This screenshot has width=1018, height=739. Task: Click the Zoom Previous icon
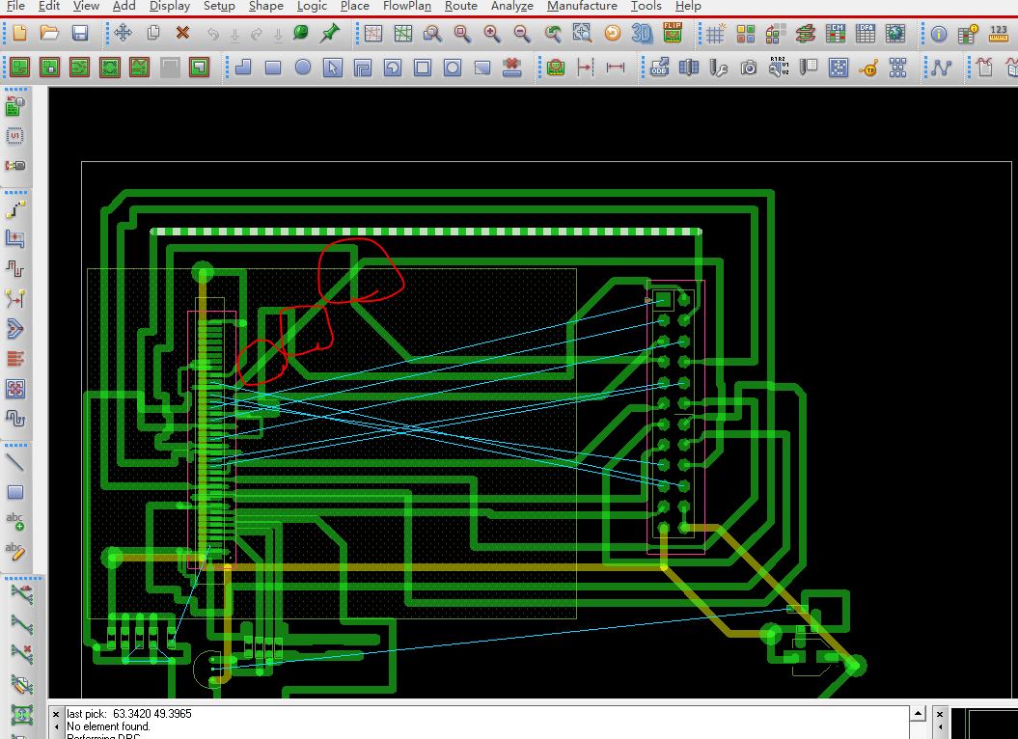pos(553,33)
